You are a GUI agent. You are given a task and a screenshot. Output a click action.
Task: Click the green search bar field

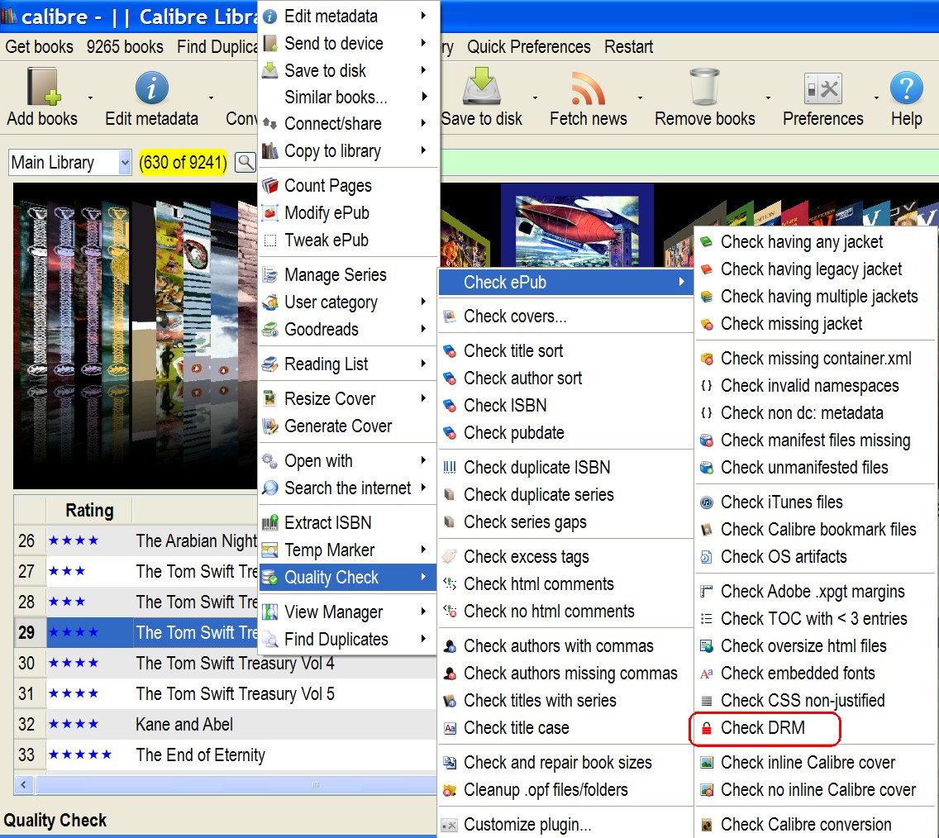pos(689,162)
